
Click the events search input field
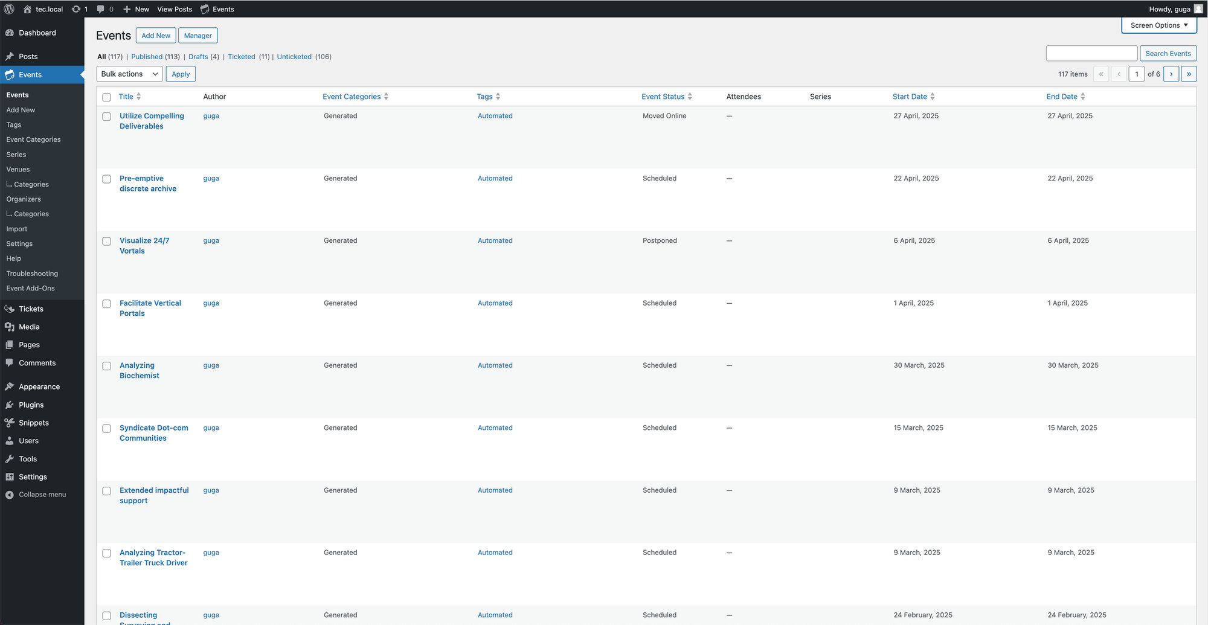pos(1091,53)
